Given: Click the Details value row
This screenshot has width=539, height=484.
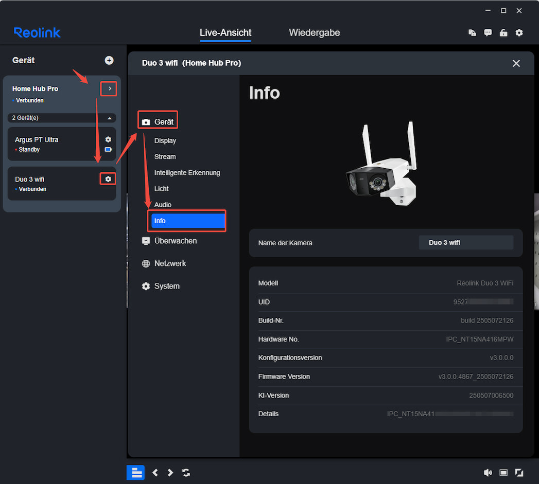Looking at the screenshot, I should [450, 414].
